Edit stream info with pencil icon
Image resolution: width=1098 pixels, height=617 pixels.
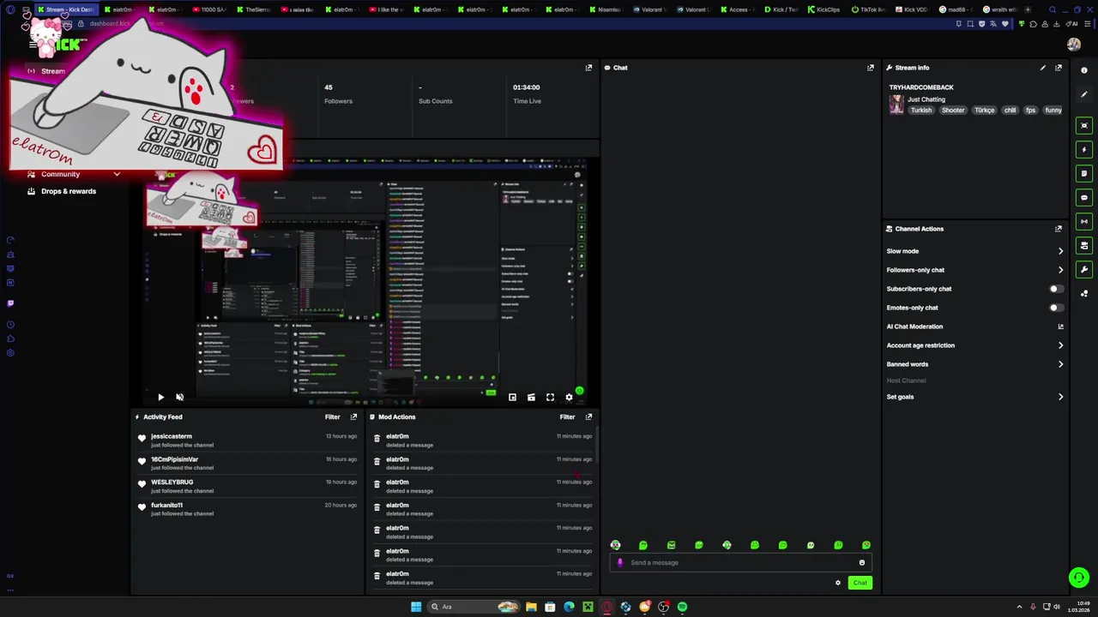(1043, 68)
